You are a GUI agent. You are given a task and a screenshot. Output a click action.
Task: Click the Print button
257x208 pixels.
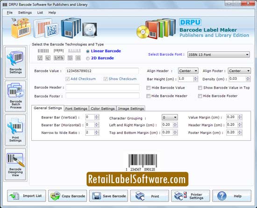[150, 196]
